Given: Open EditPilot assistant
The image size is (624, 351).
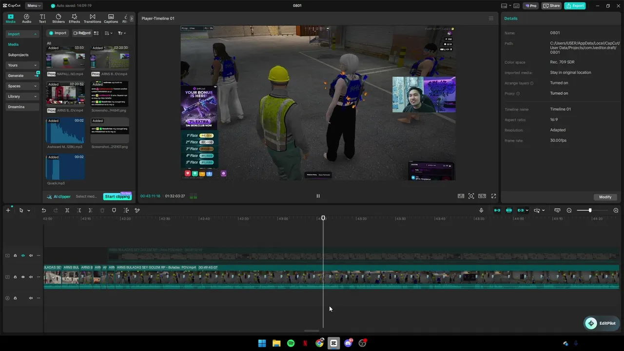Looking at the screenshot, I should pos(602,323).
